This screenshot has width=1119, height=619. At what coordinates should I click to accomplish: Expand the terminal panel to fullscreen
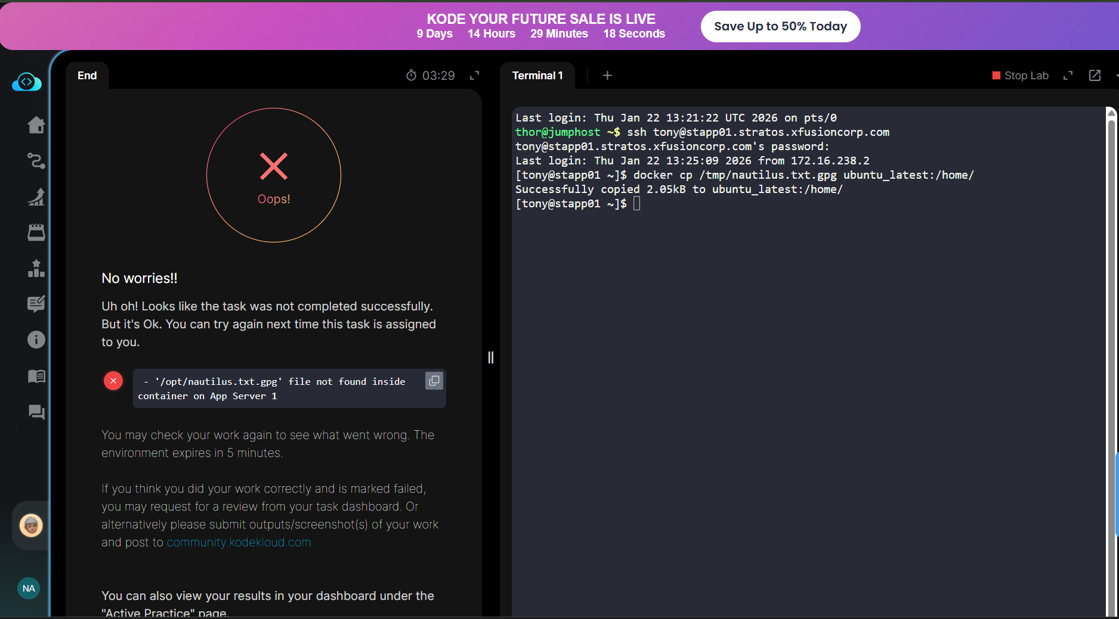coord(1068,76)
